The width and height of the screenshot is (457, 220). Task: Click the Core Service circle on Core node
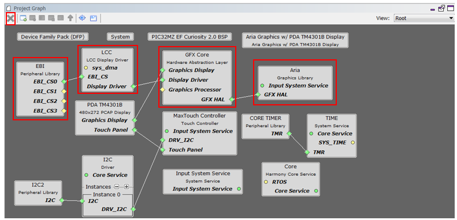316,191
